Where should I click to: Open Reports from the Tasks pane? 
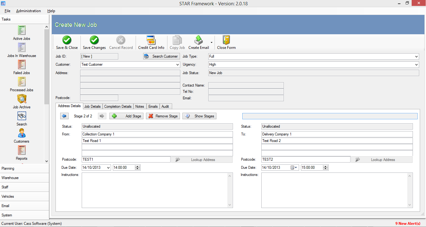(22, 153)
